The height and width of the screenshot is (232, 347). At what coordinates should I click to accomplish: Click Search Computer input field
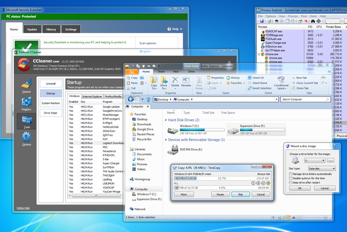306,99
